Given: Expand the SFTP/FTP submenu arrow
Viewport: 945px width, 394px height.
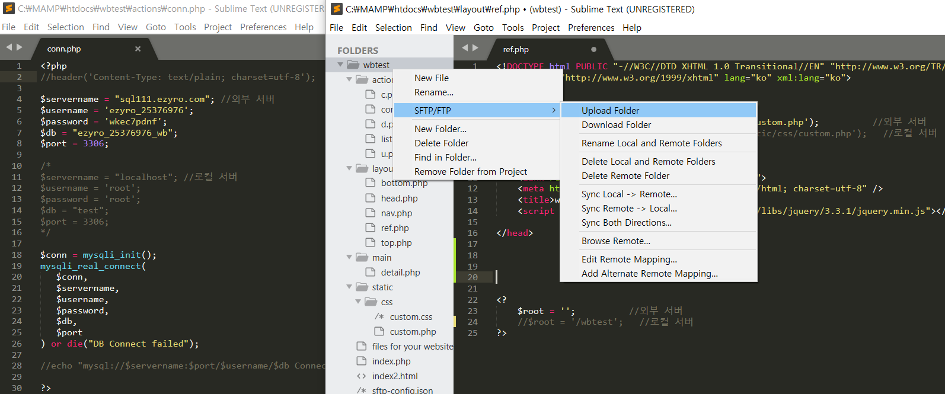Looking at the screenshot, I should click(x=554, y=110).
